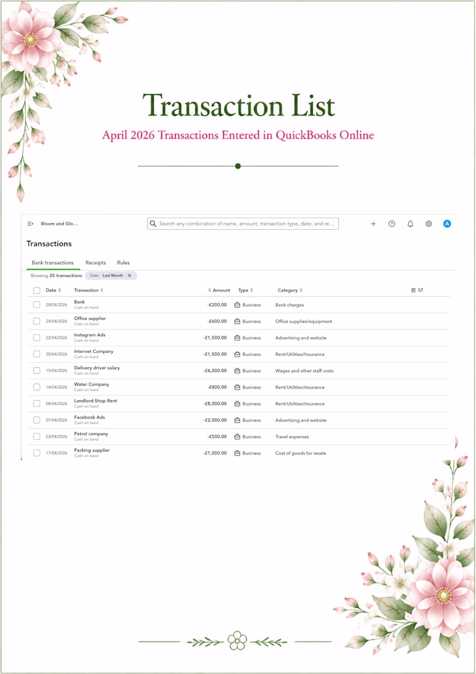
Task: Select the checkbox for Delivery driver salary
Action: (37, 371)
